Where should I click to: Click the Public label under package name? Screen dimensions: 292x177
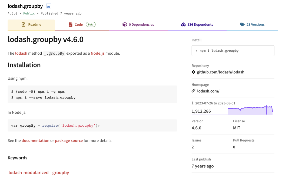(29, 14)
